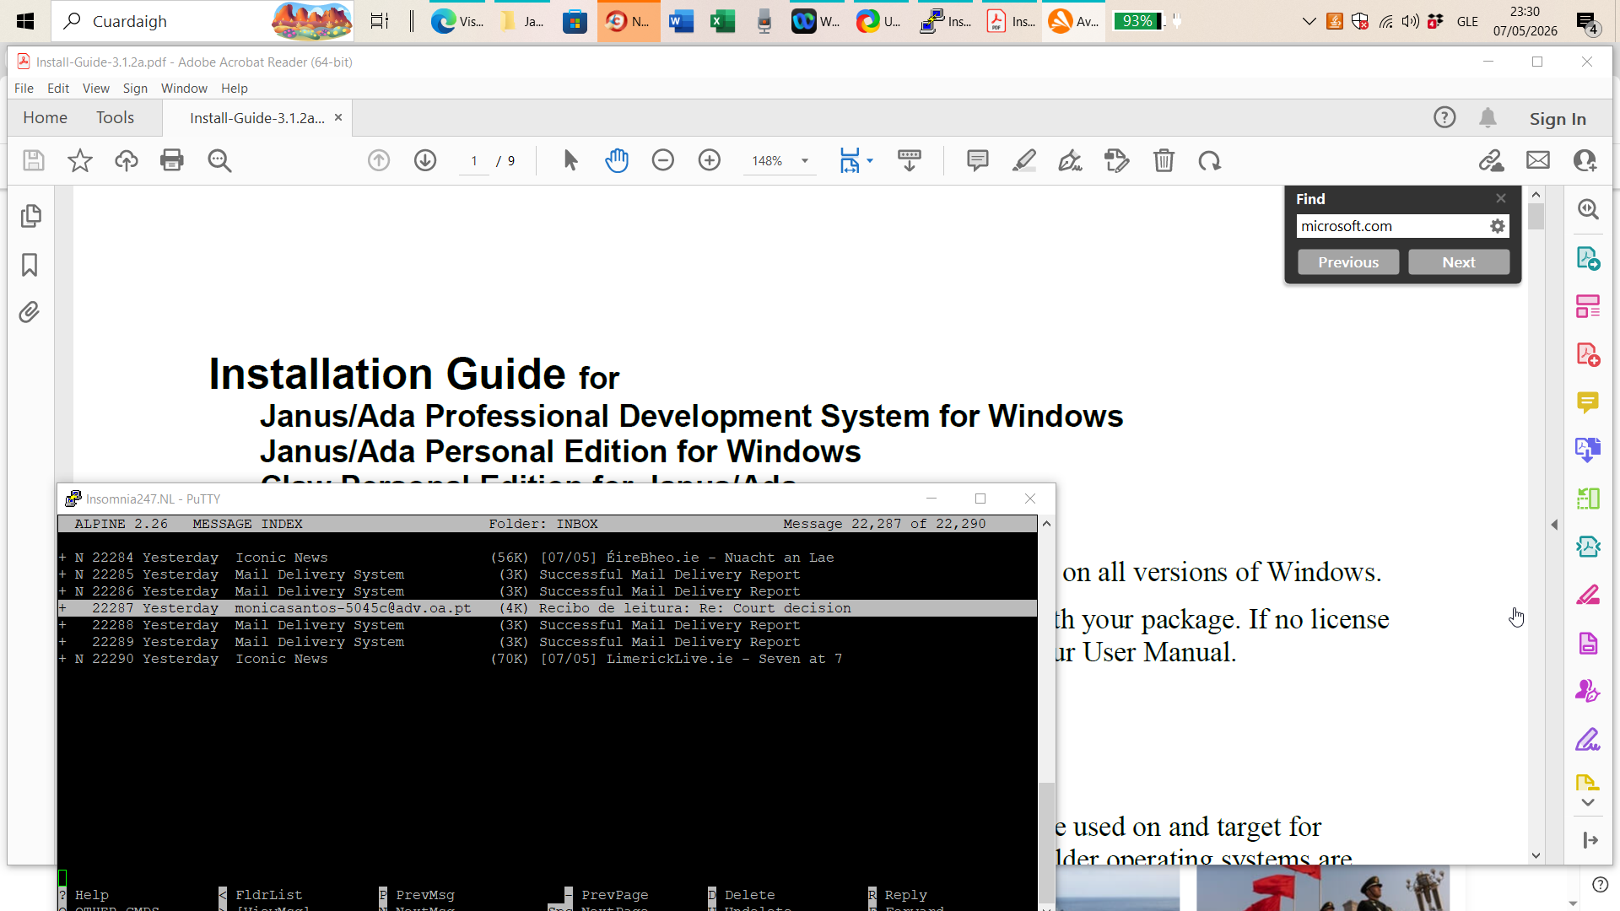Screen dimensions: 1620x911
Task: Switch to the Tools tab
Action: [x=115, y=118]
